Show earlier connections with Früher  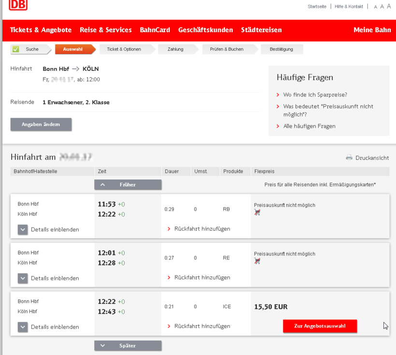coord(128,185)
